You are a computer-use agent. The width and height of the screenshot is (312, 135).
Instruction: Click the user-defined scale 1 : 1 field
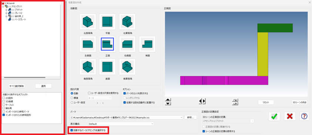[100, 103]
